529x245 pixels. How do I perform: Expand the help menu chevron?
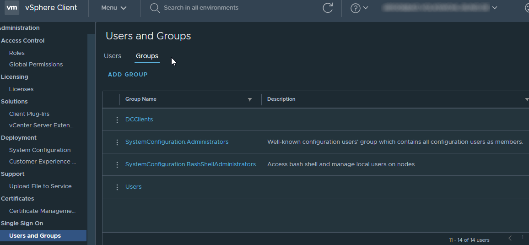tap(365, 8)
